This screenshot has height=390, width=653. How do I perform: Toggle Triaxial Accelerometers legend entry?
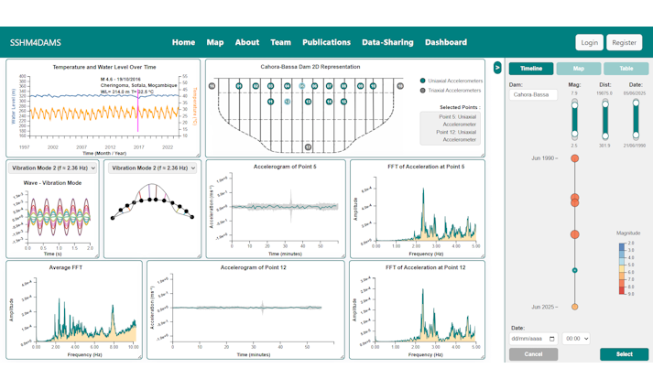pos(422,91)
